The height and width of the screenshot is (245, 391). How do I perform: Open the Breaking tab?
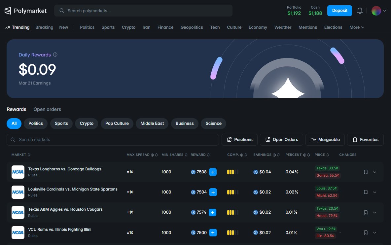[x=44, y=27]
